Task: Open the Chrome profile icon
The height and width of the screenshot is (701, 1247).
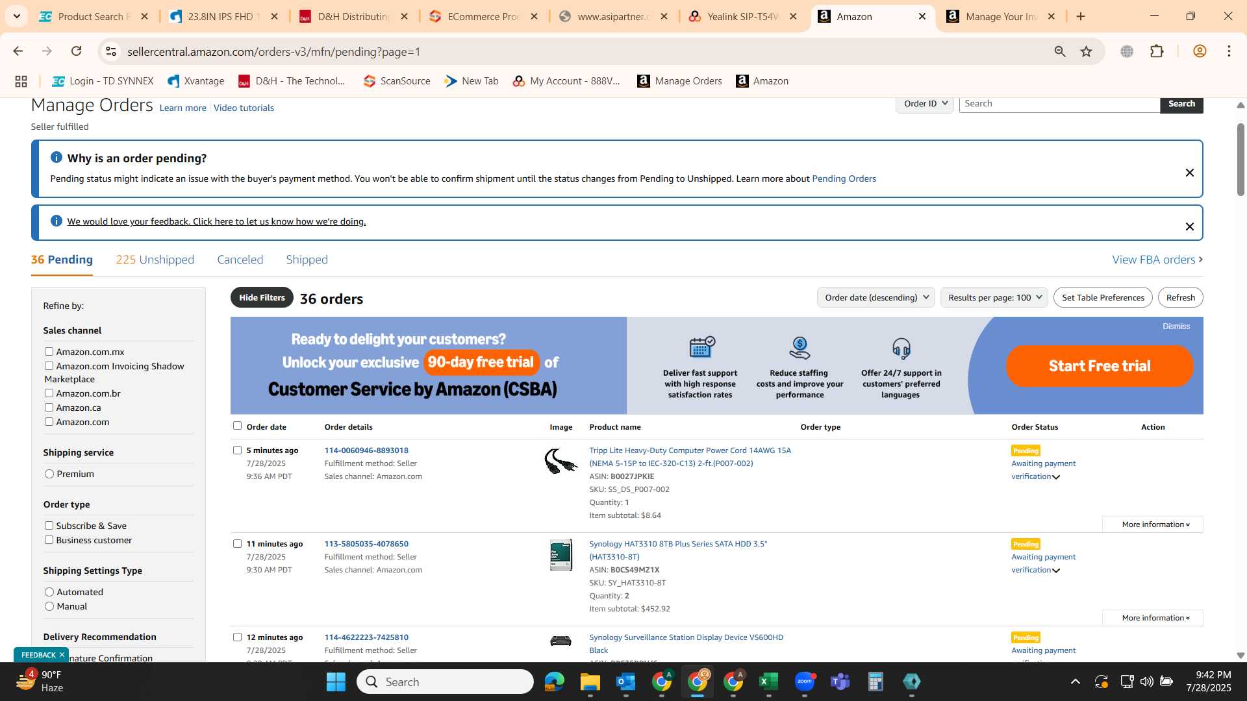Action: (x=1200, y=51)
